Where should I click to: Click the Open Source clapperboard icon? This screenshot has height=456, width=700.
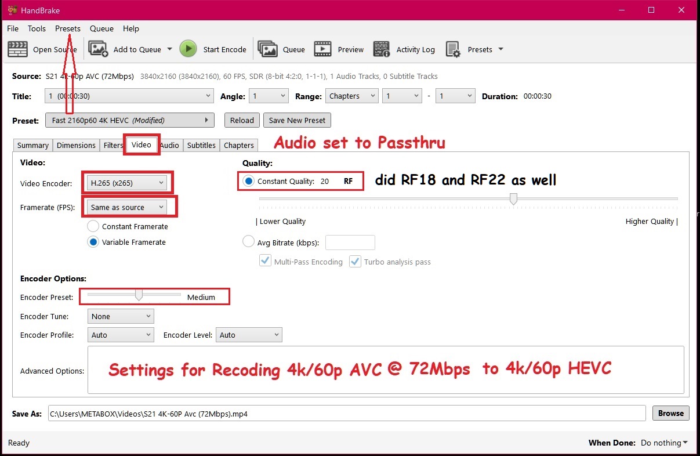tap(17, 49)
